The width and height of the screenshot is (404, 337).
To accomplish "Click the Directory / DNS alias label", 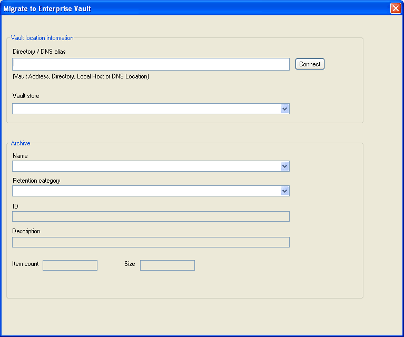I will tap(39, 52).
